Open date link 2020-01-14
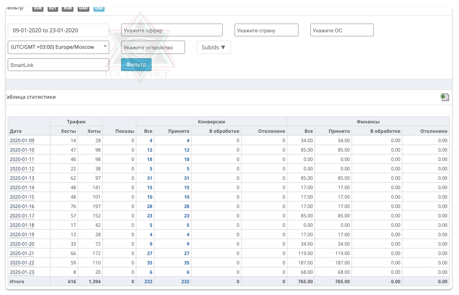The height and width of the screenshot is (295, 459). pos(22,187)
